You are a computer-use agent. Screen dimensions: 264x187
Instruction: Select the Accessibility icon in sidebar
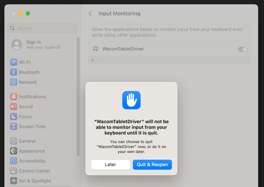[x=14, y=161]
